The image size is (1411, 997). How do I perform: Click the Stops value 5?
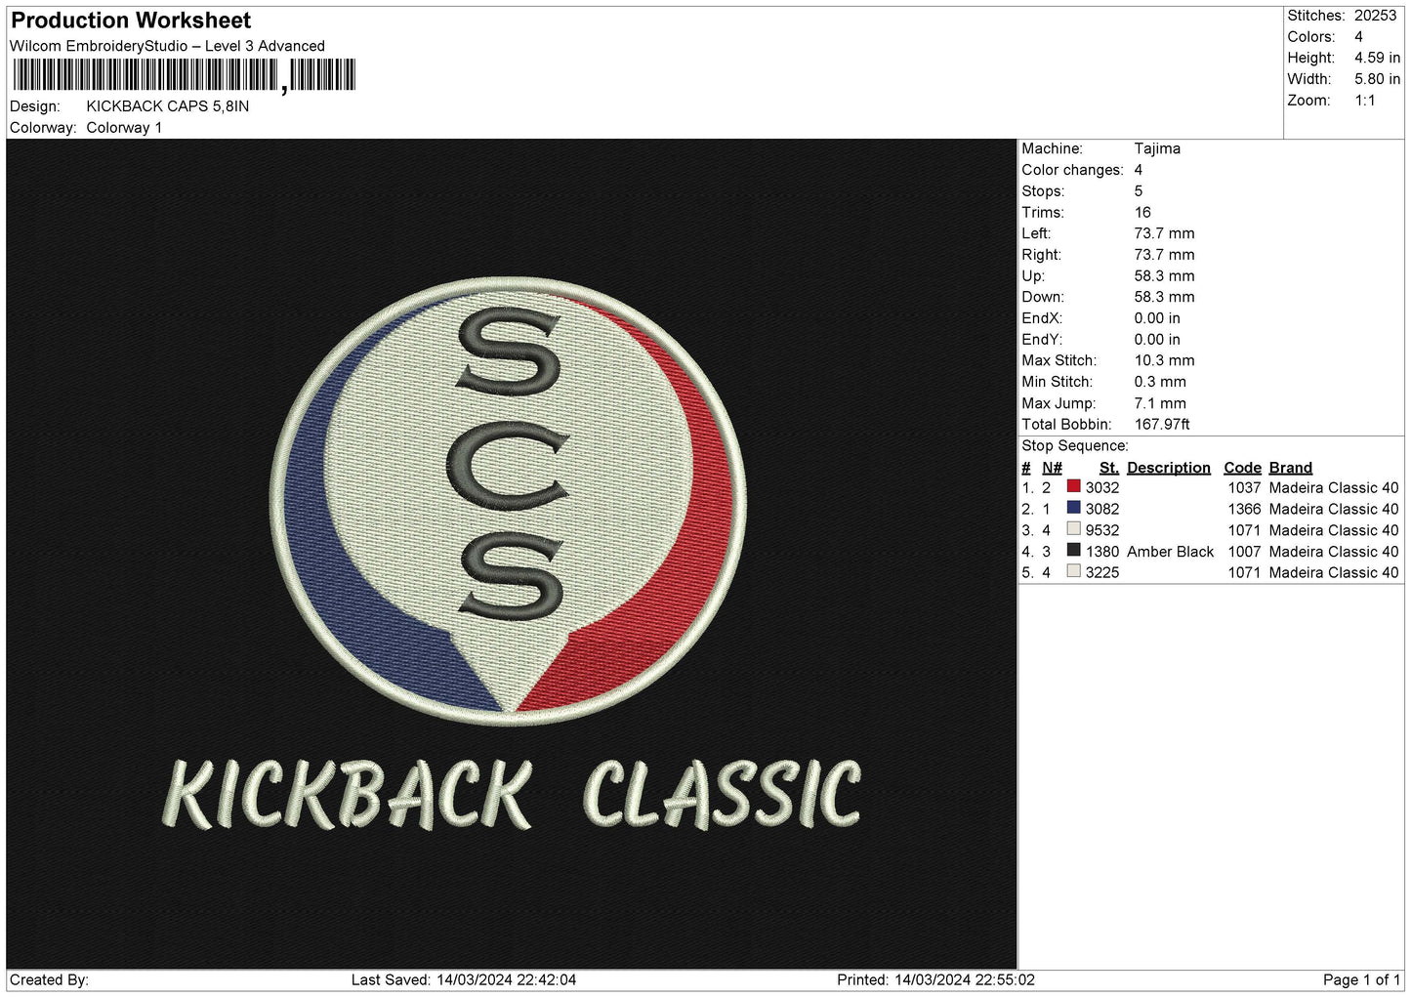click(x=1139, y=191)
